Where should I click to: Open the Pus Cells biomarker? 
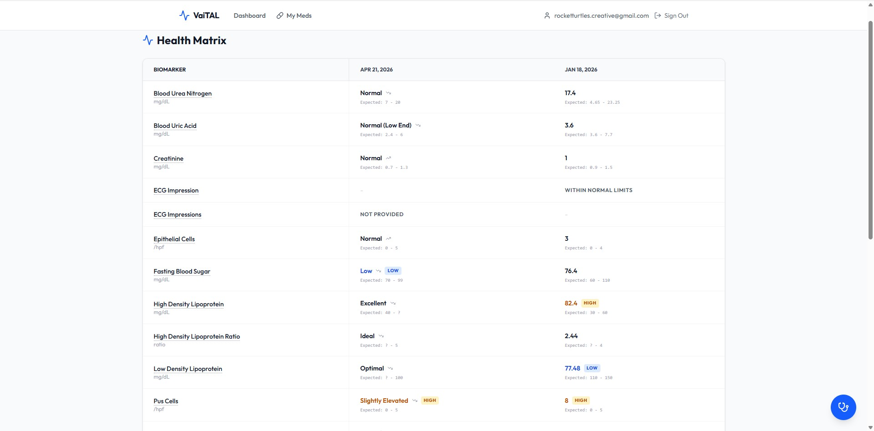166,401
